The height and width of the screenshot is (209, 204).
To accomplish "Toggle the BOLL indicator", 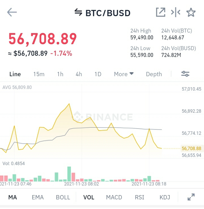I will coord(63,197).
